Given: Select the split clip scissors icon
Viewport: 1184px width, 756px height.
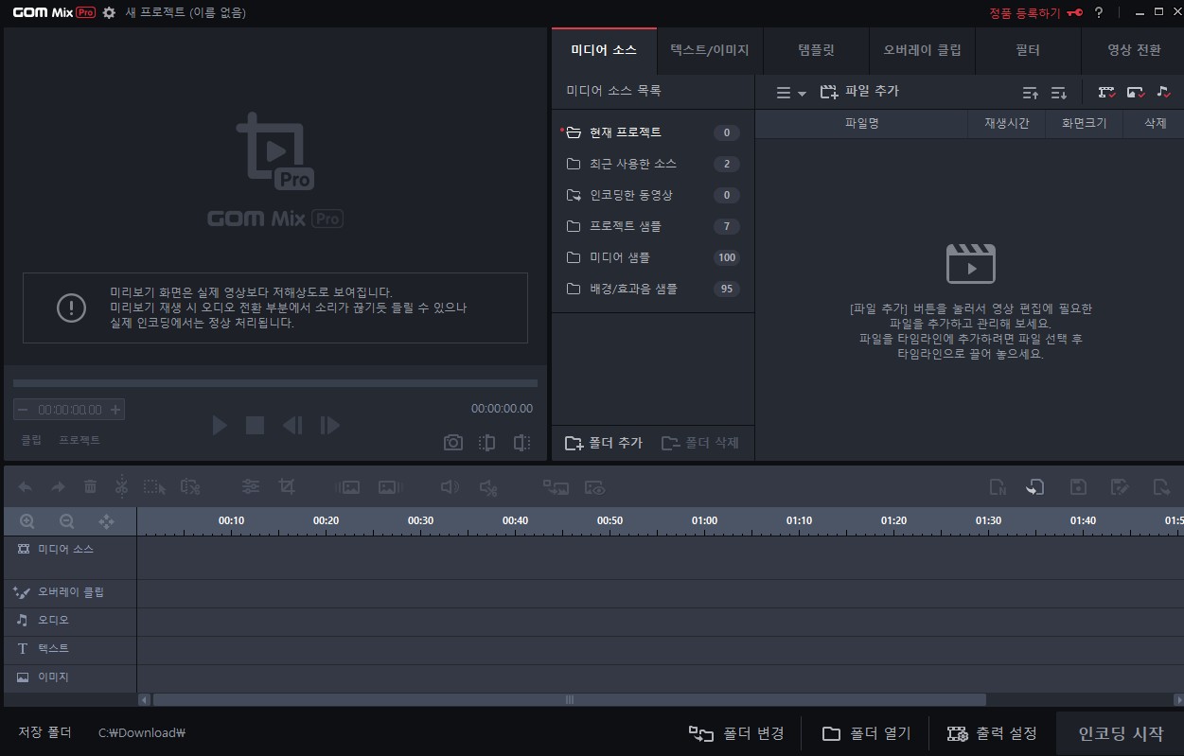Looking at the screenshot, I should (x=121, y=486).
